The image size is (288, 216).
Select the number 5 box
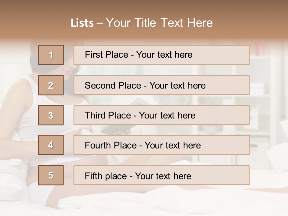pyautogui.click(x=51, y=175)
